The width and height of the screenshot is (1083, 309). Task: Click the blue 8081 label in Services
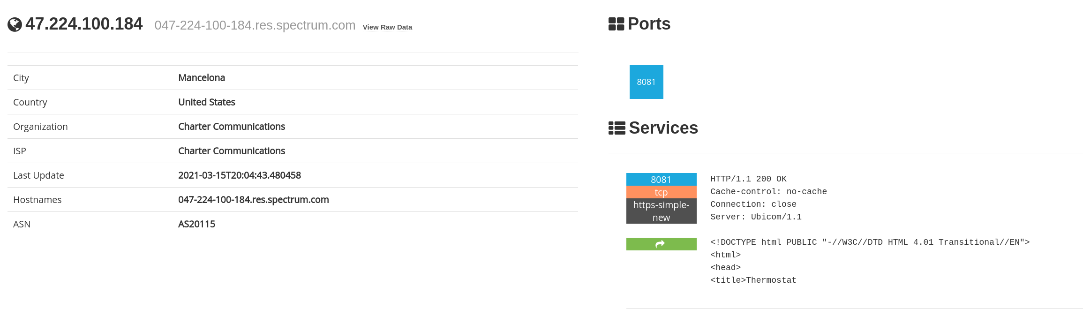coord(661,180)
